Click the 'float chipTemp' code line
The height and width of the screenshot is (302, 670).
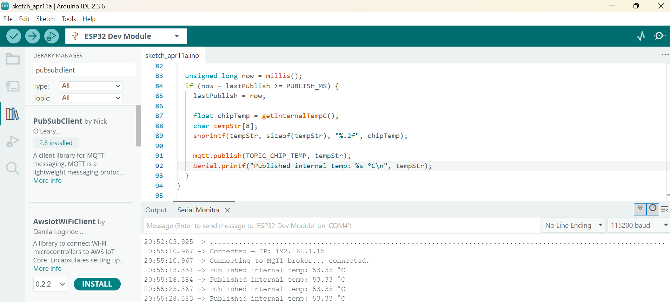[x=266, y=116]
